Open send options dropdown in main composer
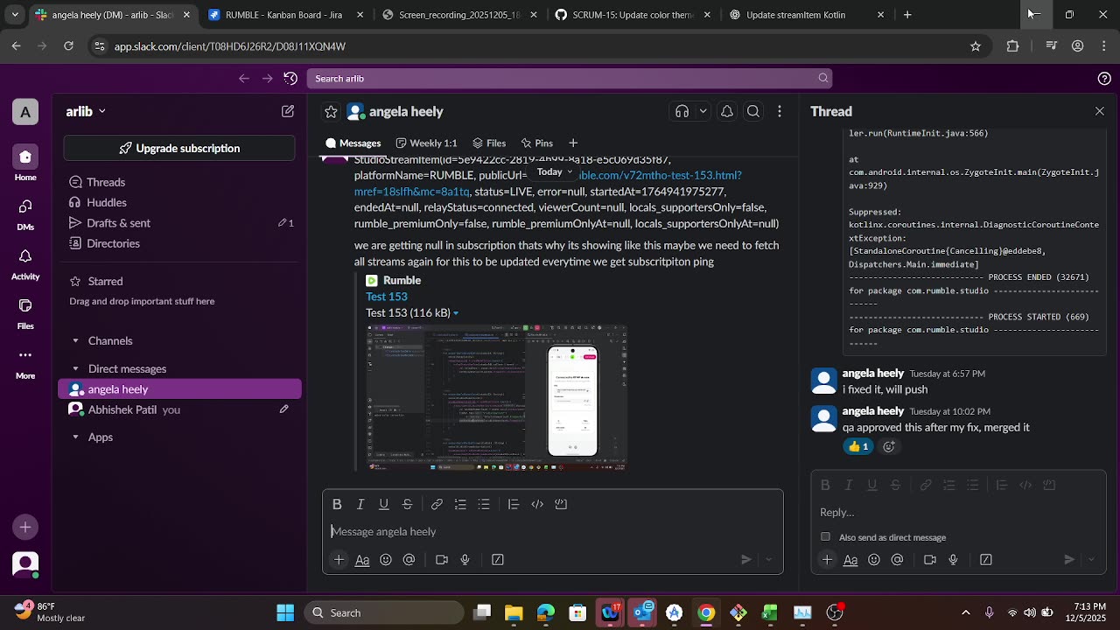The width and height of the screenshot is (1120, 630). point(769,559)
